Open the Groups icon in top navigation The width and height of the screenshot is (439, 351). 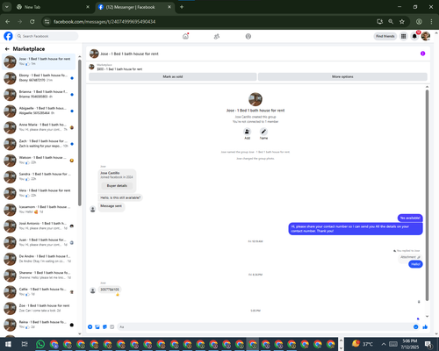point(248,36)
